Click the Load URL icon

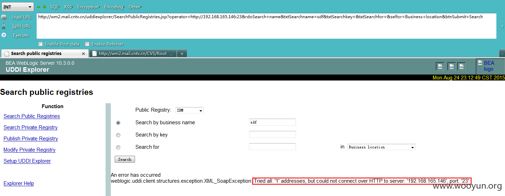(4, 17)
